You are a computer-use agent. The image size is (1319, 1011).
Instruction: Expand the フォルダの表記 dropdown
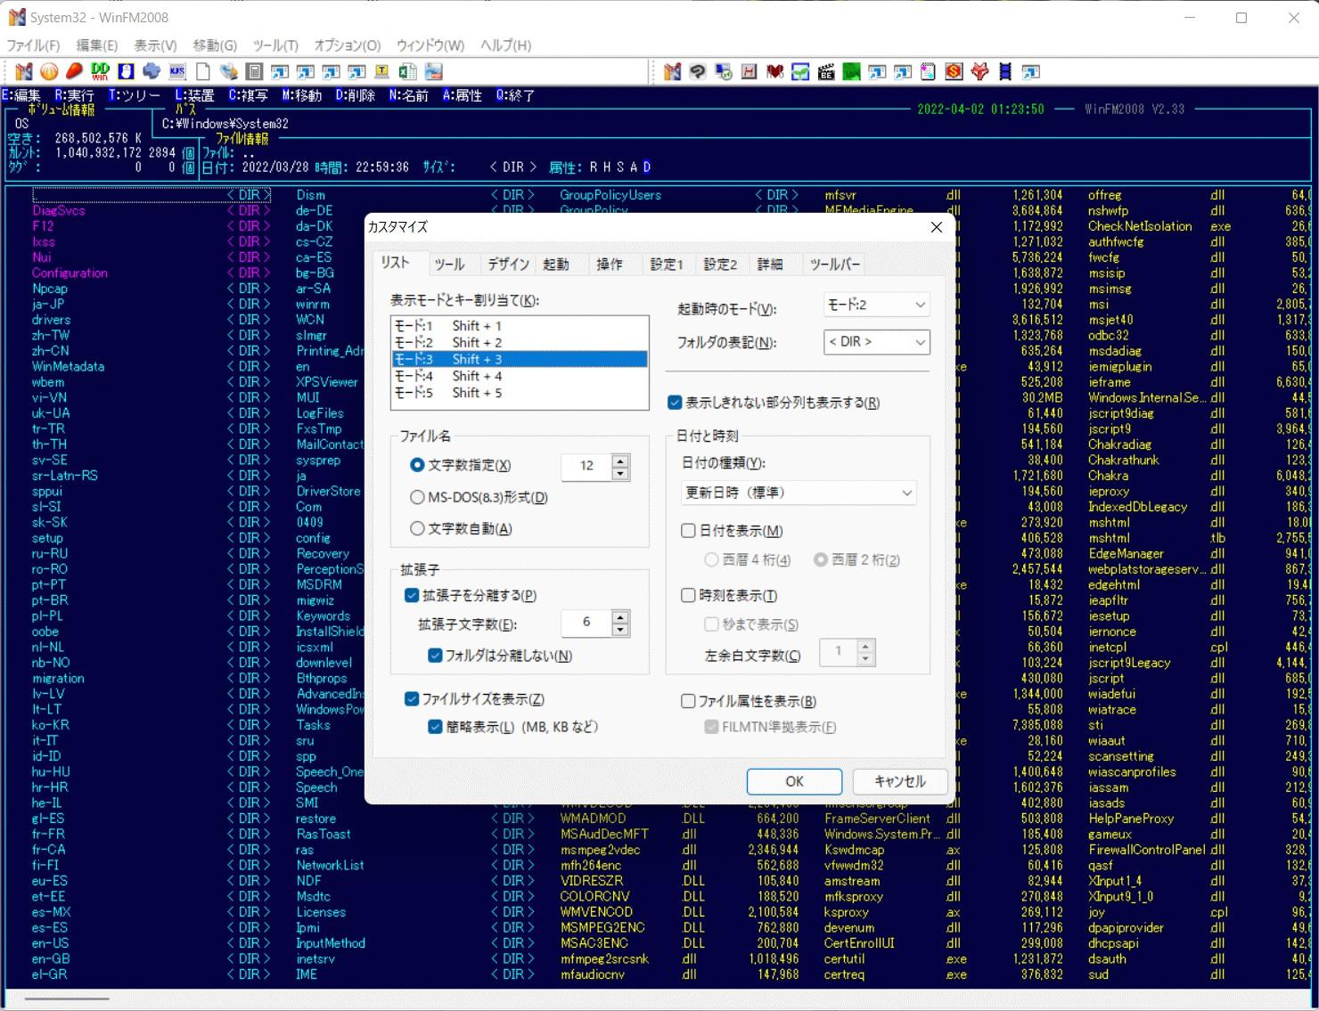point(877,342)
